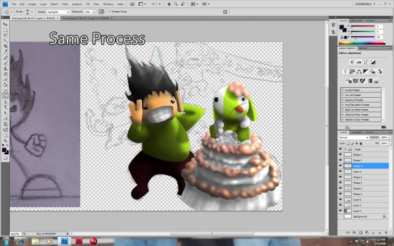Screen dimensions: 394x246
Task: Click the layer style fx icon
Action: point(354,232)
